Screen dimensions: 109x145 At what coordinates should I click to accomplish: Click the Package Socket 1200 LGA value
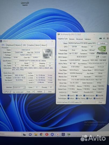(26, 55)
